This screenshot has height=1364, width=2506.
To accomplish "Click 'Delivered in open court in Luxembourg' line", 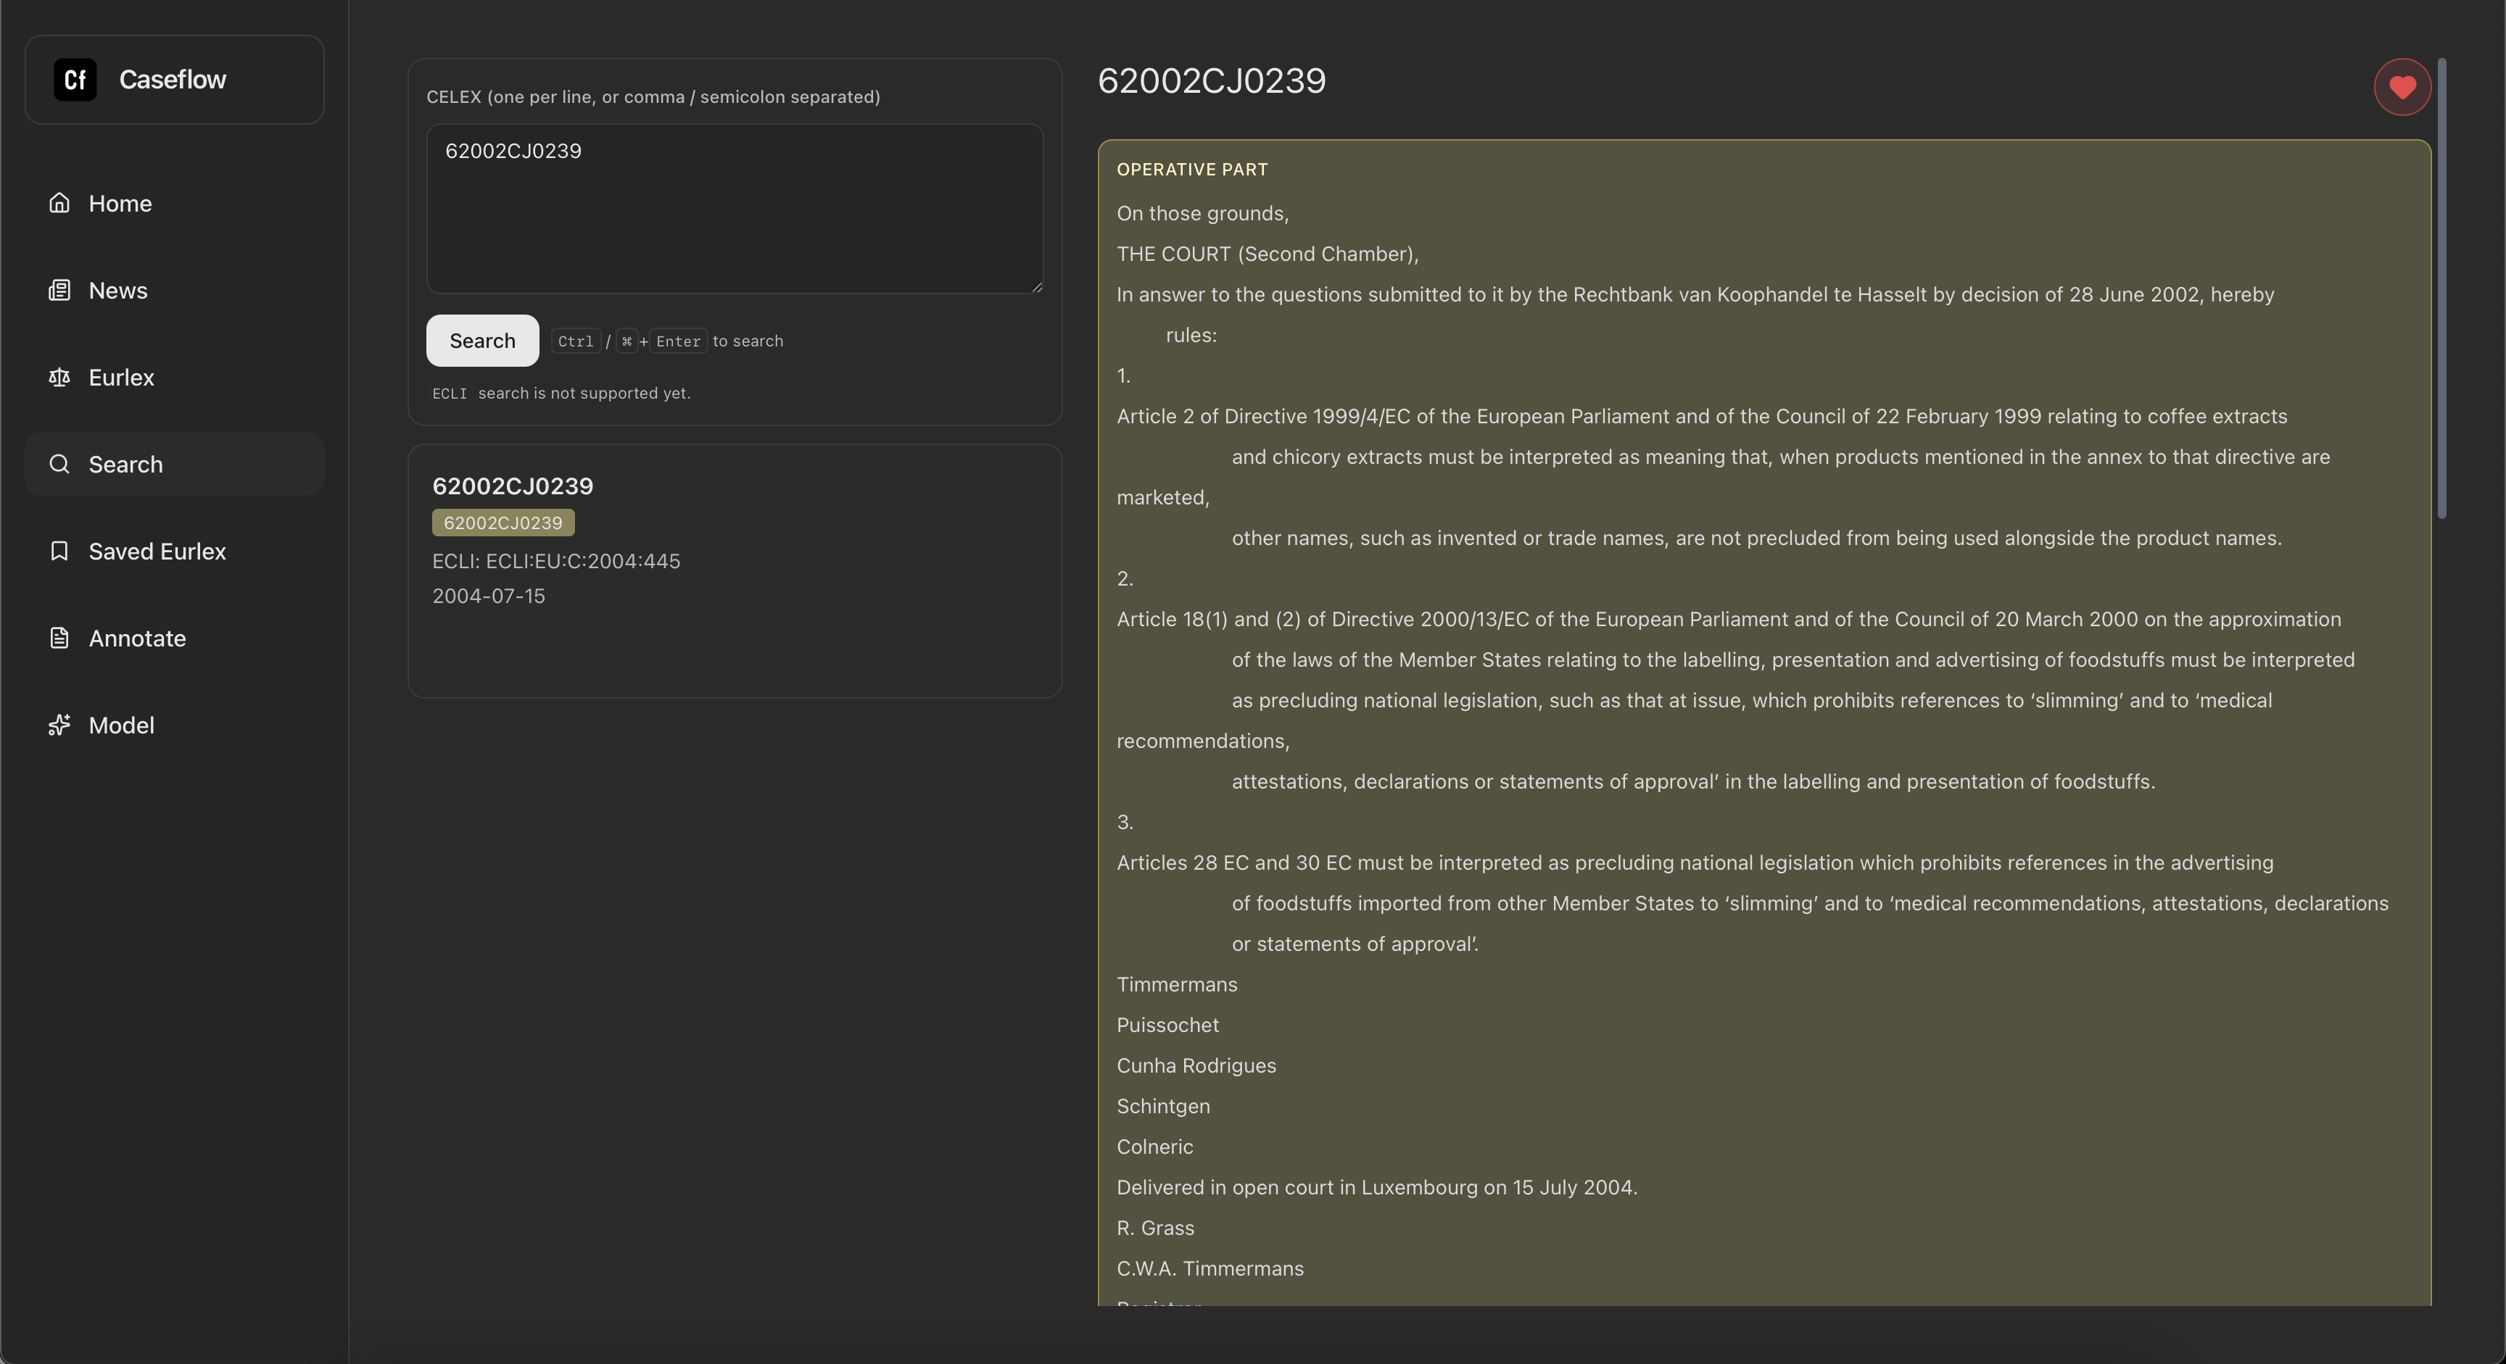I will [x=1376, y=1187].
